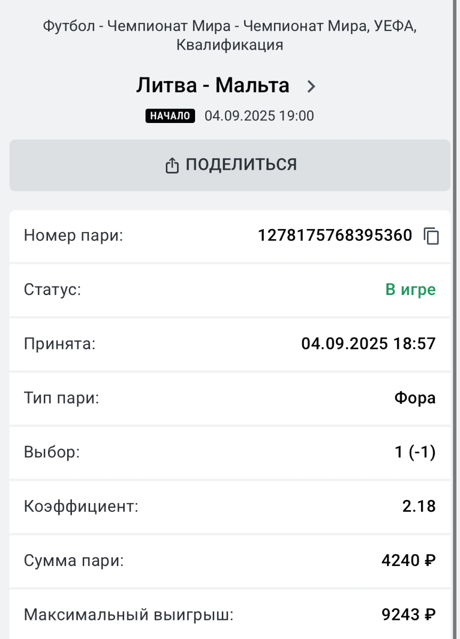Click the 4240 ₽ stake amount

[408, 560]
